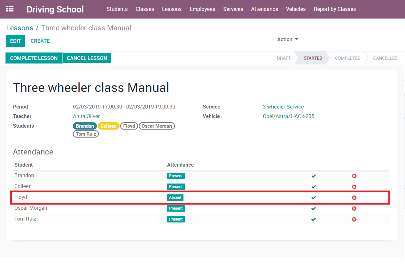Mark Brandon absent with red cross
Image resolution: width=405 pixels, height=278 pixels.
(x=354, y=176)
